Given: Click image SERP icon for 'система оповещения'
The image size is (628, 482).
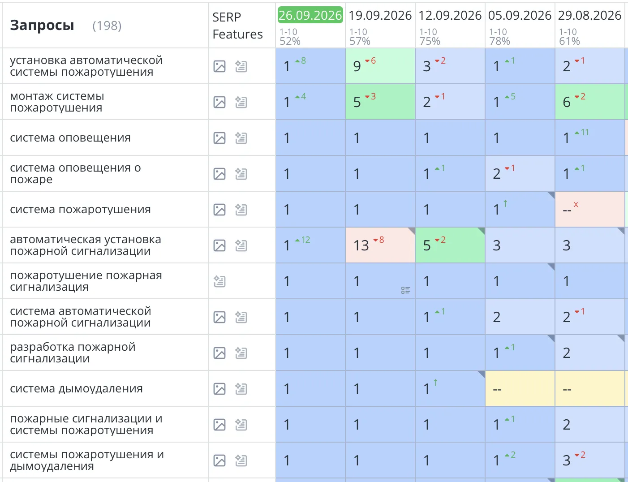Looking at the screenshot, I should 219,138.
